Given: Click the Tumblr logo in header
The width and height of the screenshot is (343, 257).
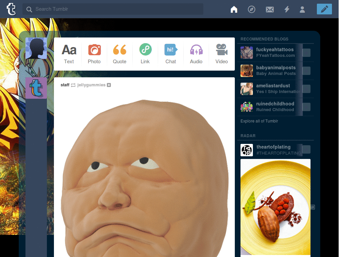Looking at the screenshot, I should pyautogui.click(x=11, y=9).
